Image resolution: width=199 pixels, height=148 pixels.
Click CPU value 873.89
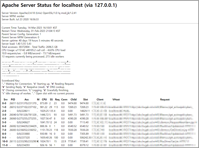coord(44,103)
